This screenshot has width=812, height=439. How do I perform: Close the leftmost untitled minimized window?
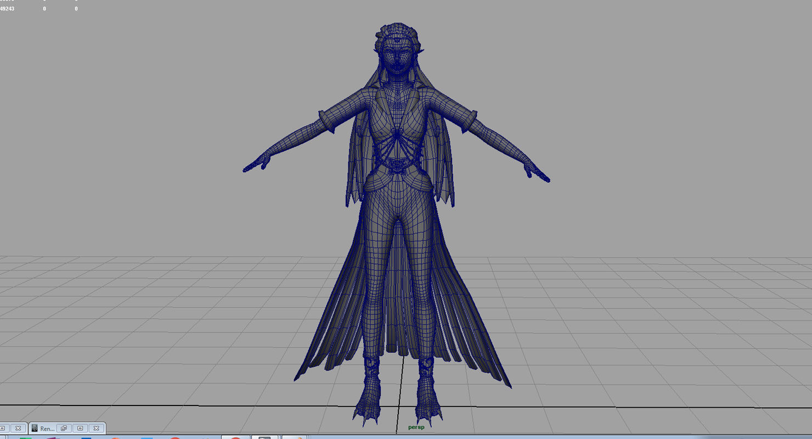pyautogui.click(x=18, y=428)
